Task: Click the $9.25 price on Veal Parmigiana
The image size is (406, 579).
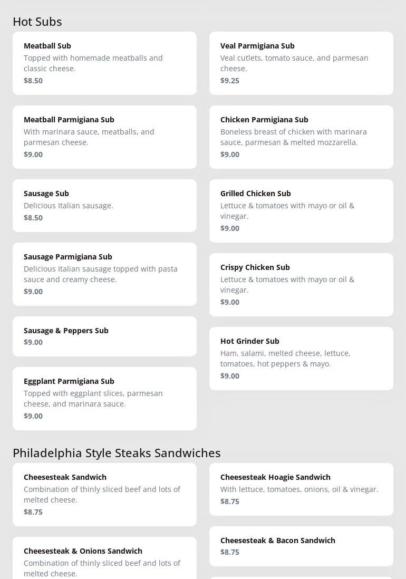Action: [230, 81]
